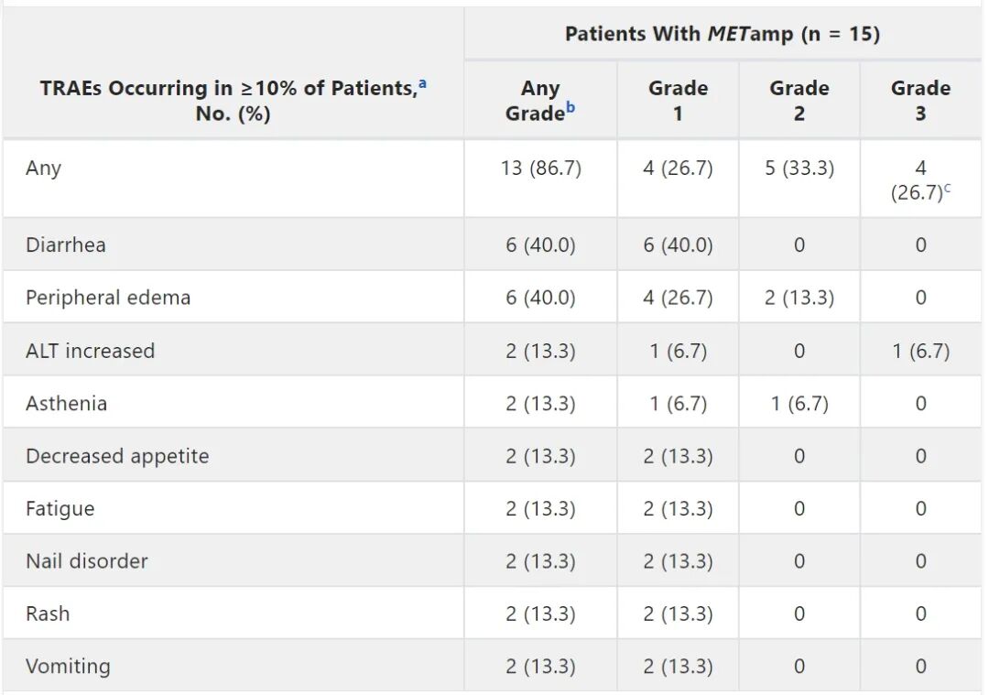The height and width of the screenshot is (695, 989).
Task: Select Asthenia Grade 2 value 1 (6.7)
Action: click(799, 404)
